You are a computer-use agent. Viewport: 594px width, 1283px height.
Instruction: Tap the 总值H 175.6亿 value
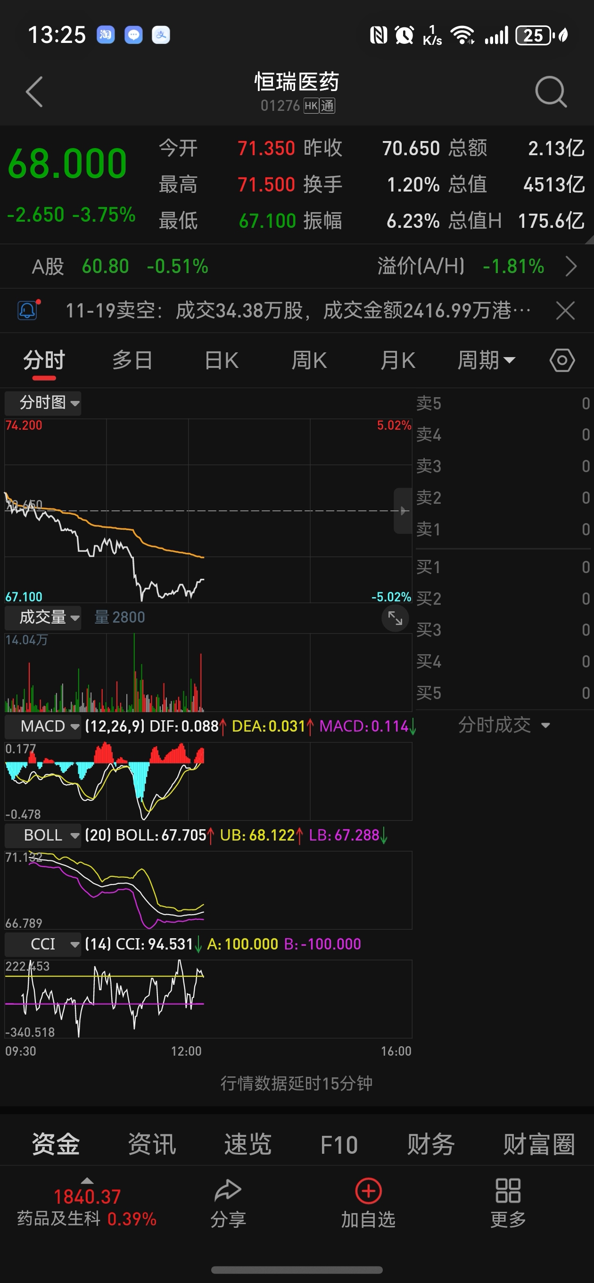551,221
